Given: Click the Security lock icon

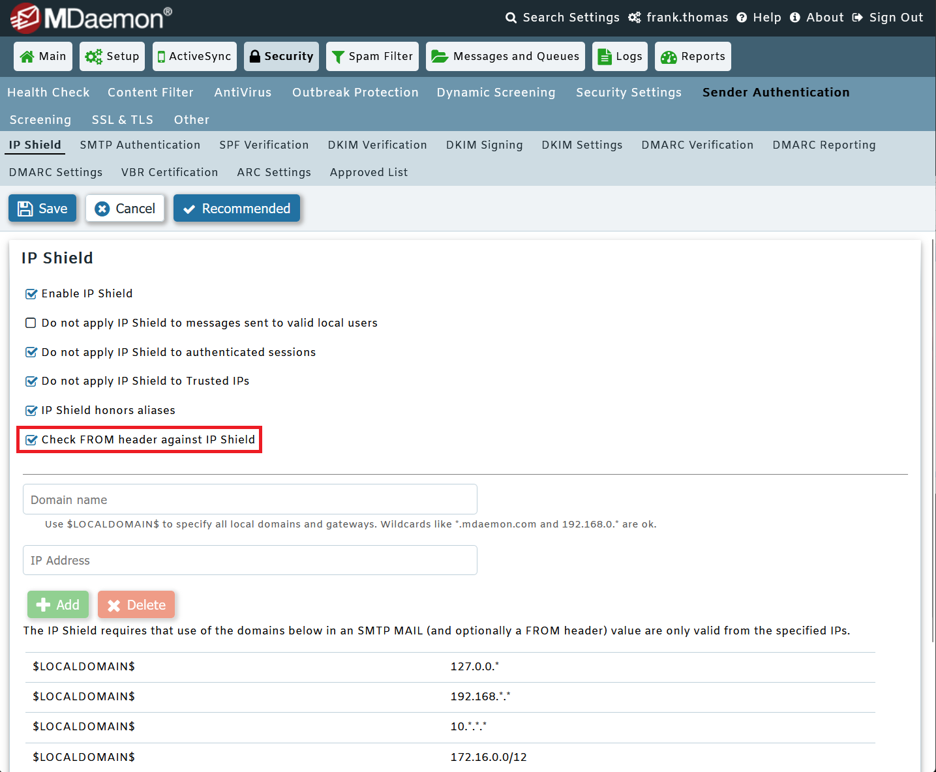Looking at the screenshot, I should (258, 57).
